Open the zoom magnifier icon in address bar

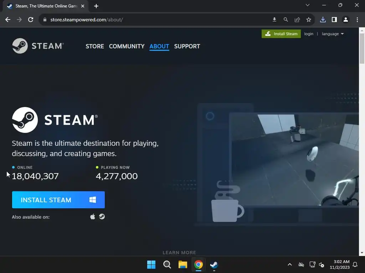click(286, 20)
